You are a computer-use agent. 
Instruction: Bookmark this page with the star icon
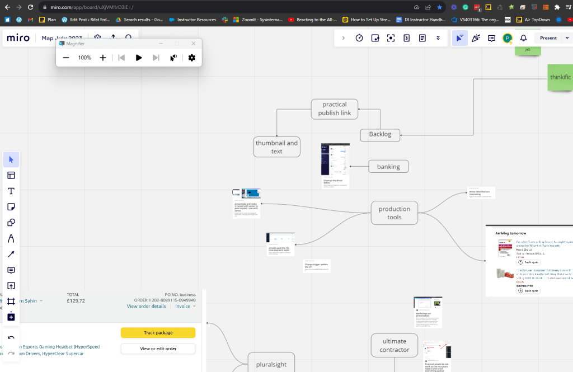click(440, 7)
